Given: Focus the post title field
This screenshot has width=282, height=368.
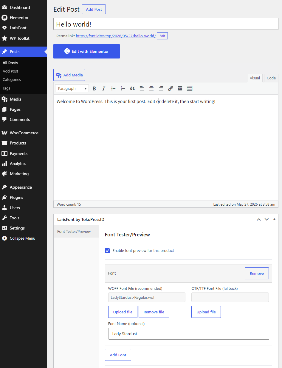Looking at the screenshot, I should pos(166,24).
